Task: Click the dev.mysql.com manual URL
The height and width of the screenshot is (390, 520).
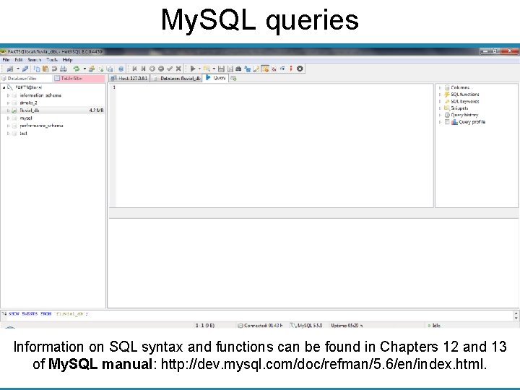Action: 321,364
